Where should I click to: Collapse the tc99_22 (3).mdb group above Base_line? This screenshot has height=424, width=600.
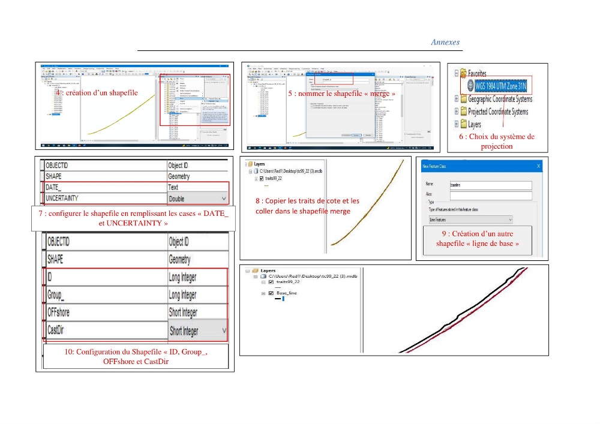click(255, 276)
